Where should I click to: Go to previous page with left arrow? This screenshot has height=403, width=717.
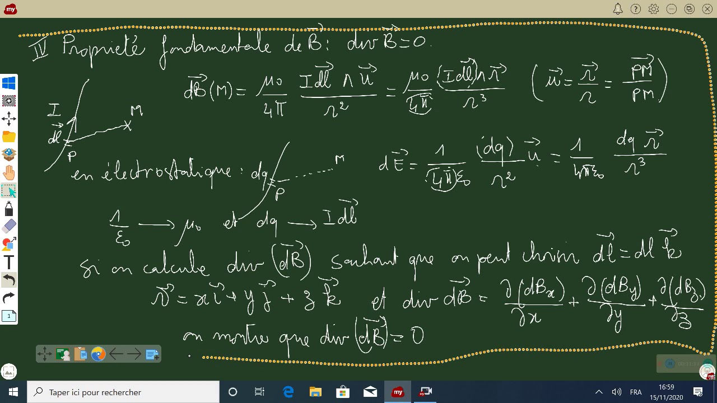coord(116,354)
